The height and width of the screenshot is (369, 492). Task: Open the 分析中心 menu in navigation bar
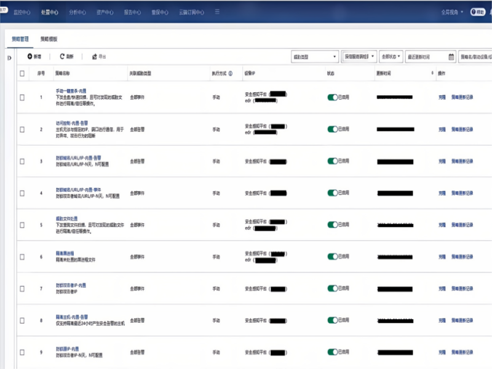77,12
